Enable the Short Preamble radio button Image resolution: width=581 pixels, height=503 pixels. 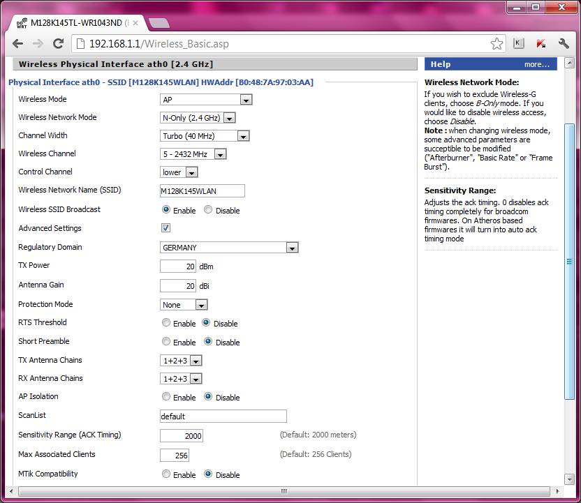[x=166, y=342]
